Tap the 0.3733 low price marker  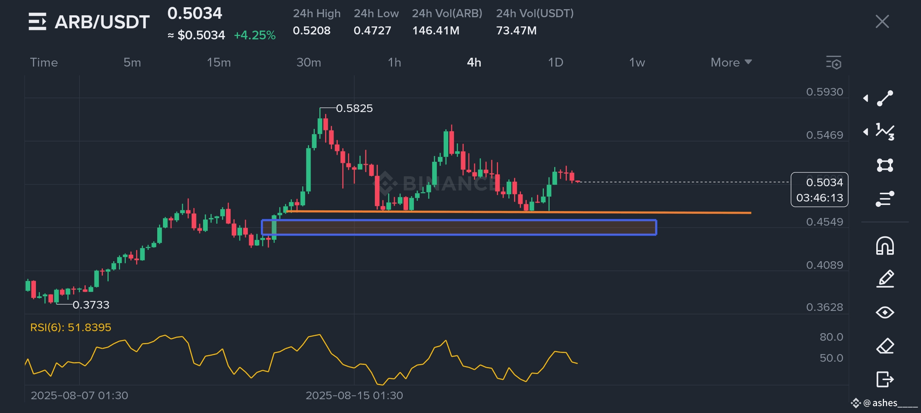pyautogui.click(x=91, y=305)
